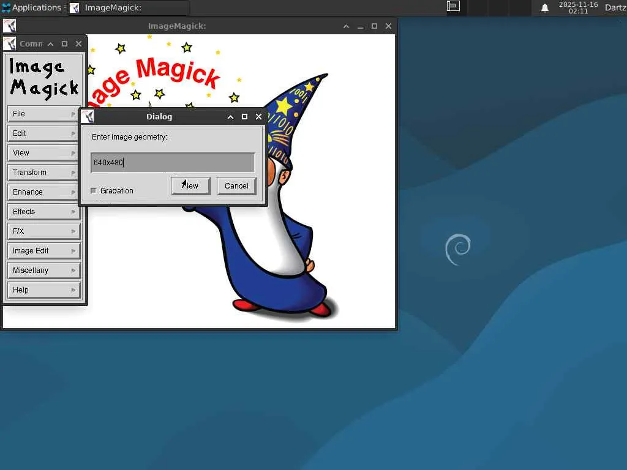
Task: Click the Image Magick logo in Commands window
Action: [x=44, y=78]
